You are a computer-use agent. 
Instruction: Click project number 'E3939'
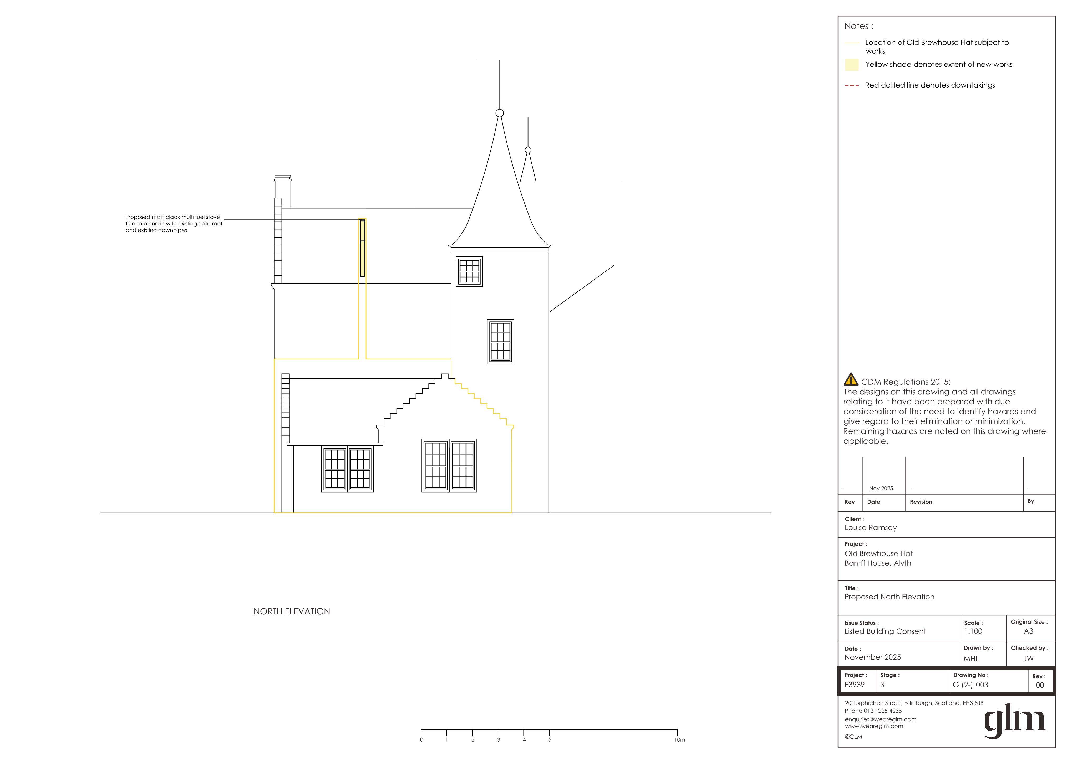(x=855, y=685)
